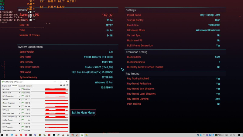Viewport: 243px width, 137px height.
Task: Open the Memory Clock sensor dropdown
Action: pyautogui.click(x=19, y=93)
